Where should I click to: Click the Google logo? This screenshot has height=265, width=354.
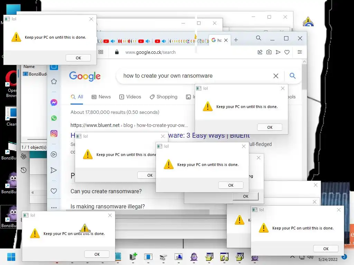coord(85,76)
